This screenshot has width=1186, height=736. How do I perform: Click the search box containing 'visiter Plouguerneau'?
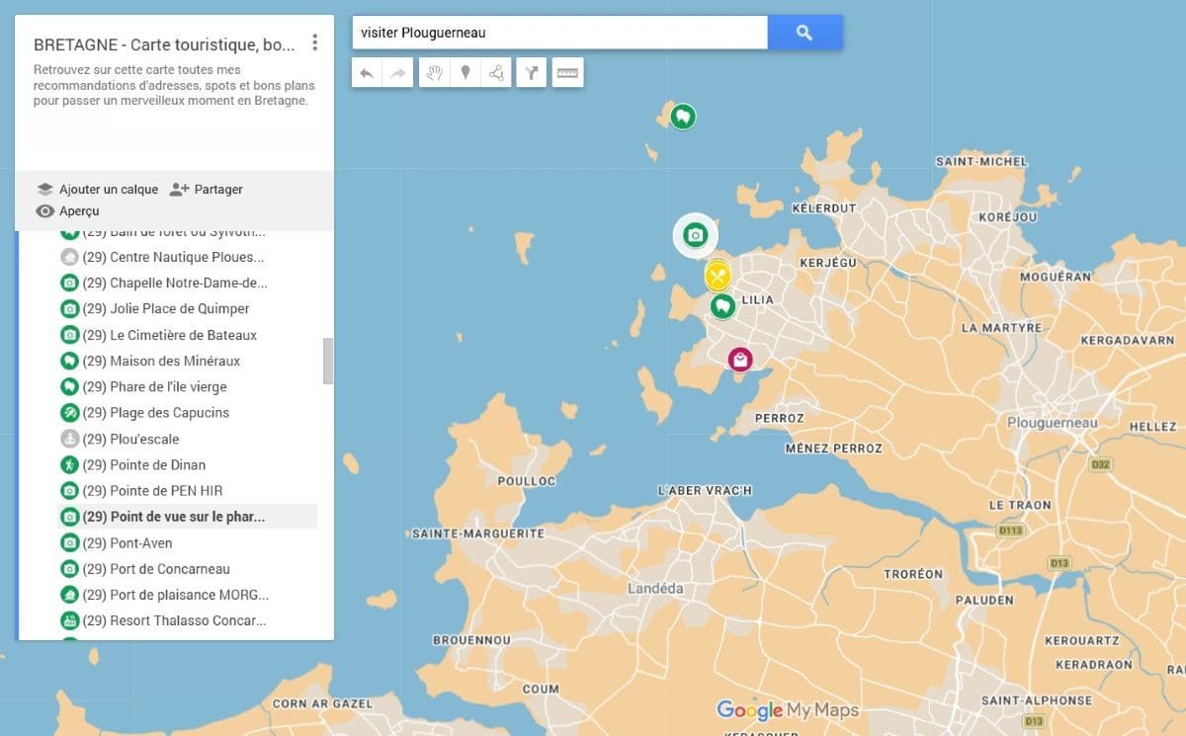point(559,33)
